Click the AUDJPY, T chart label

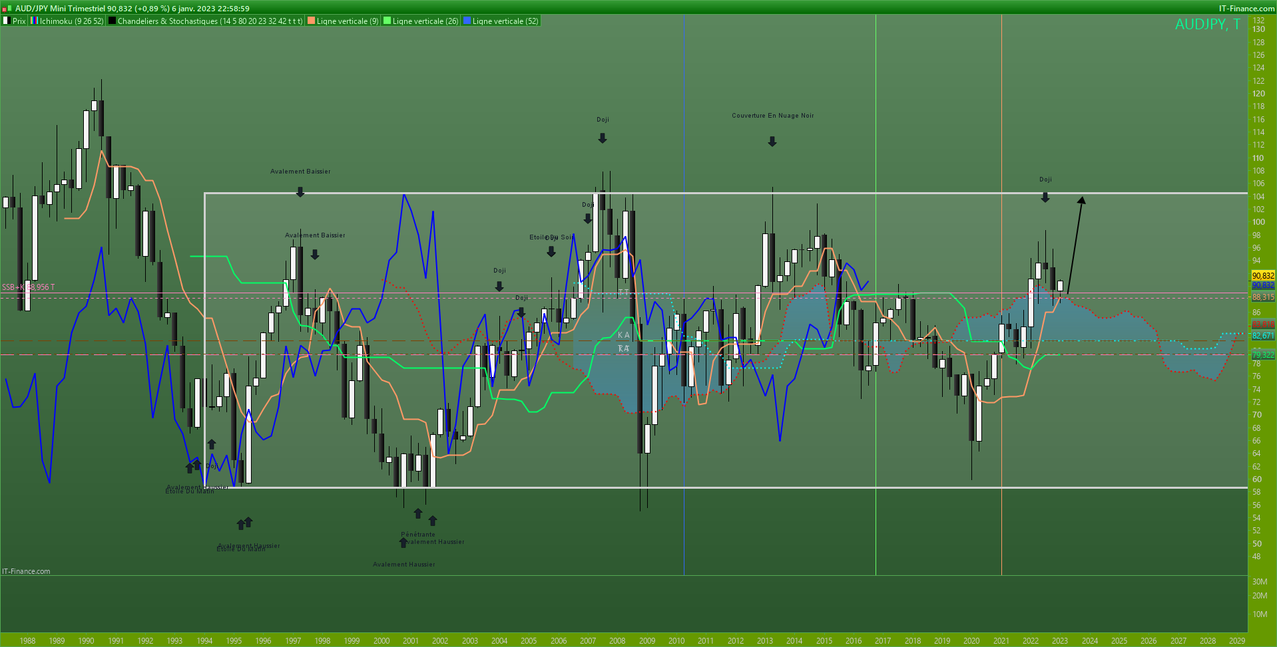click(1208, 25)
